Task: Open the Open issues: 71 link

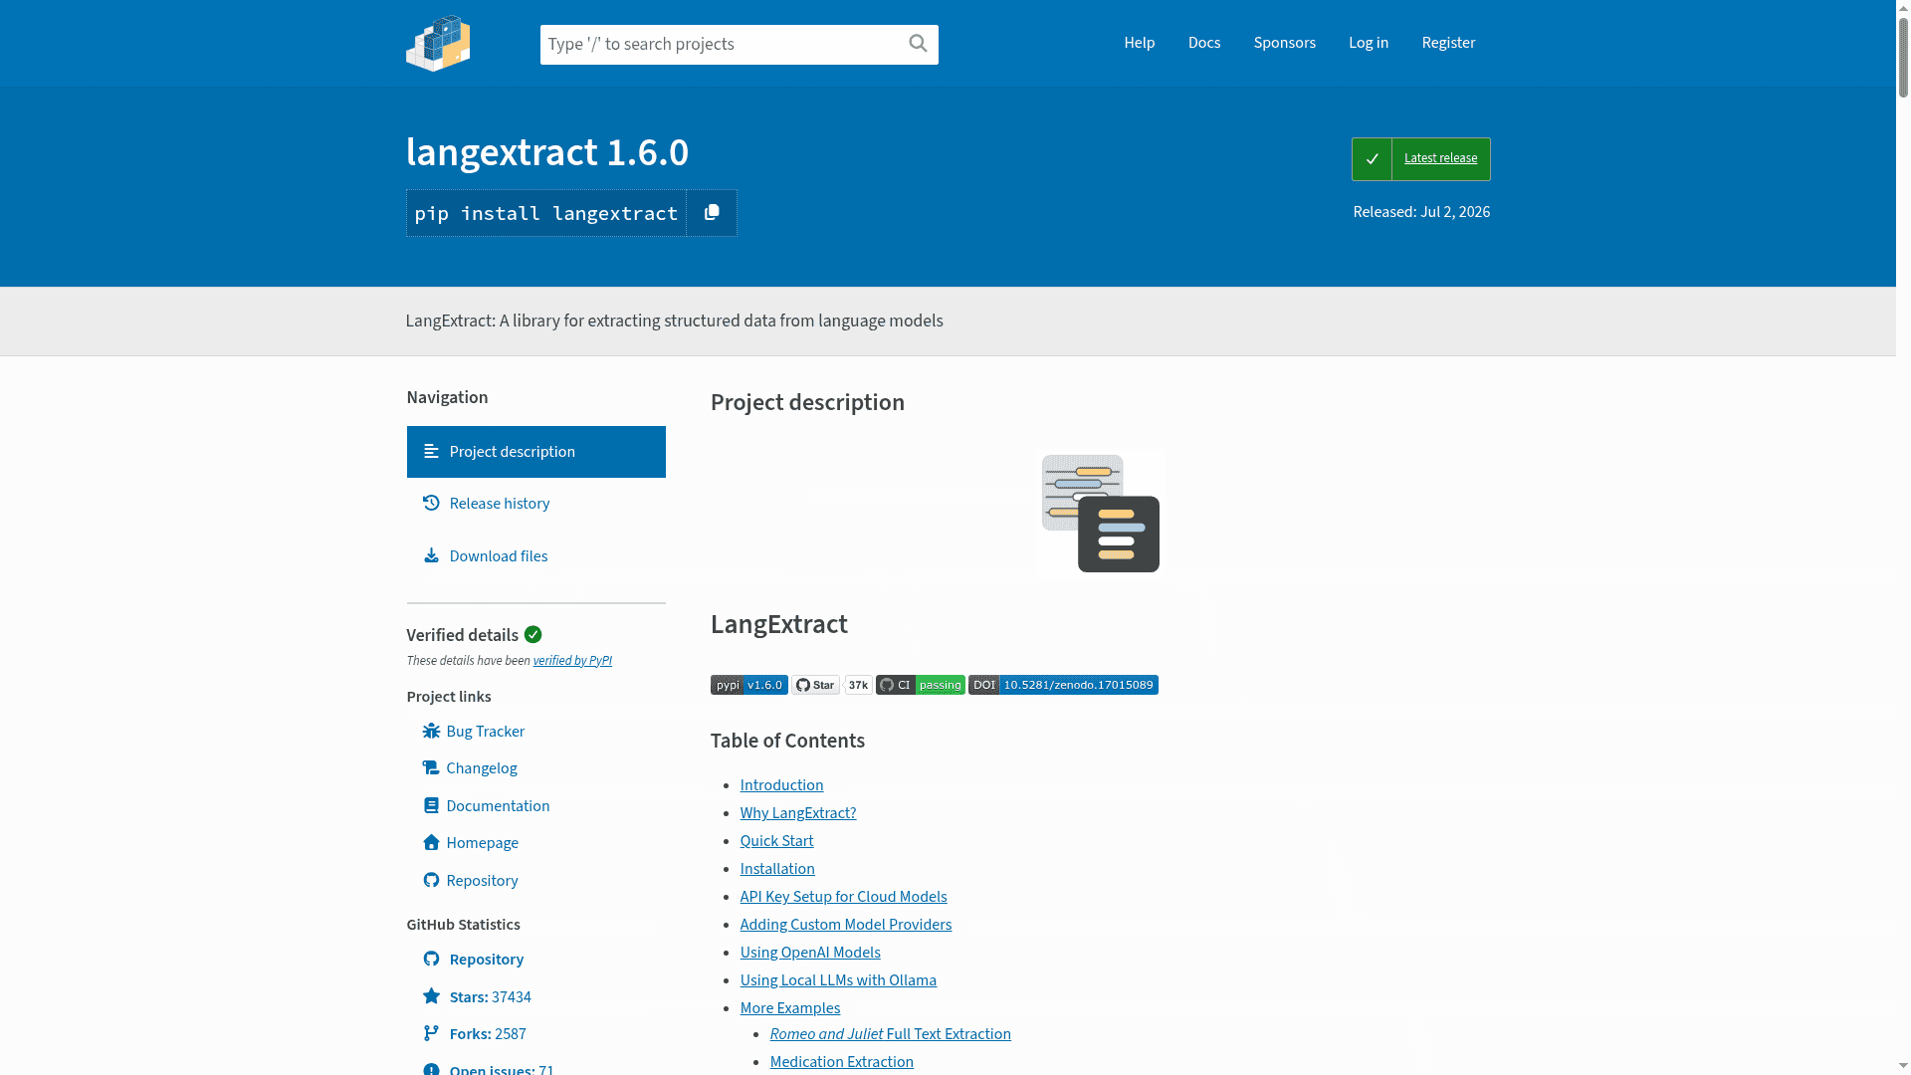Action: [502, 1069]
